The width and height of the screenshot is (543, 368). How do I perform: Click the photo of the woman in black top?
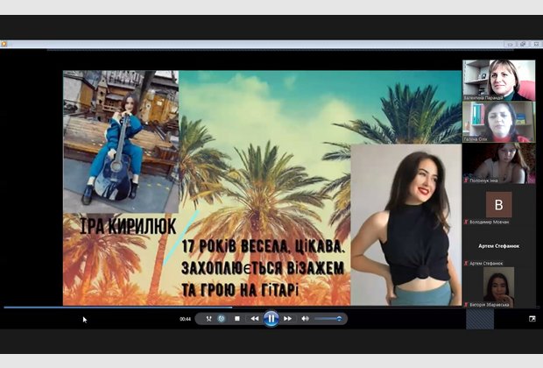(x=405, y=223)
